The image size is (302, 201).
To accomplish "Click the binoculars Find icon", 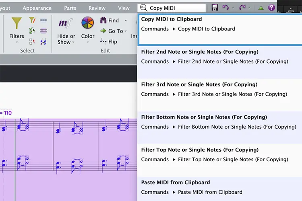I will click(x=103, y=20).
